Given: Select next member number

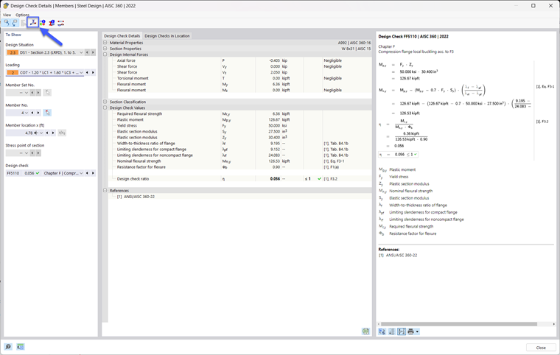Looking at the screenshot, I should click(x=38, y=113).
